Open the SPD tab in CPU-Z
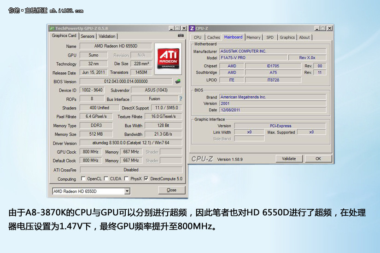Viewport: 380px width, 253px height. coord(270,37)
